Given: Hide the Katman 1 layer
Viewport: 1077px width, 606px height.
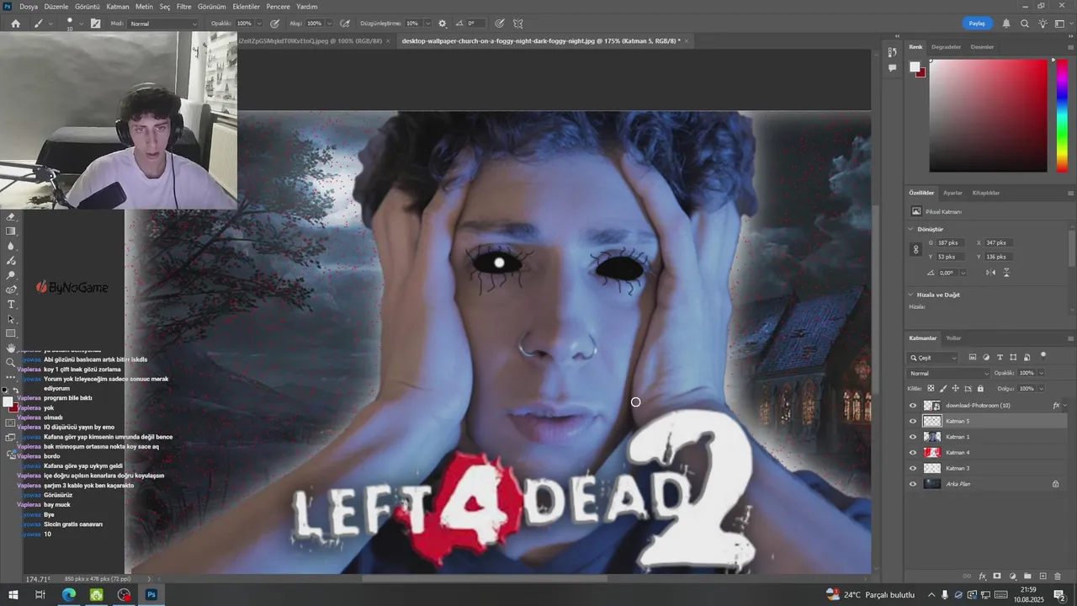Looking at the screenshot, I should (913, 437).
